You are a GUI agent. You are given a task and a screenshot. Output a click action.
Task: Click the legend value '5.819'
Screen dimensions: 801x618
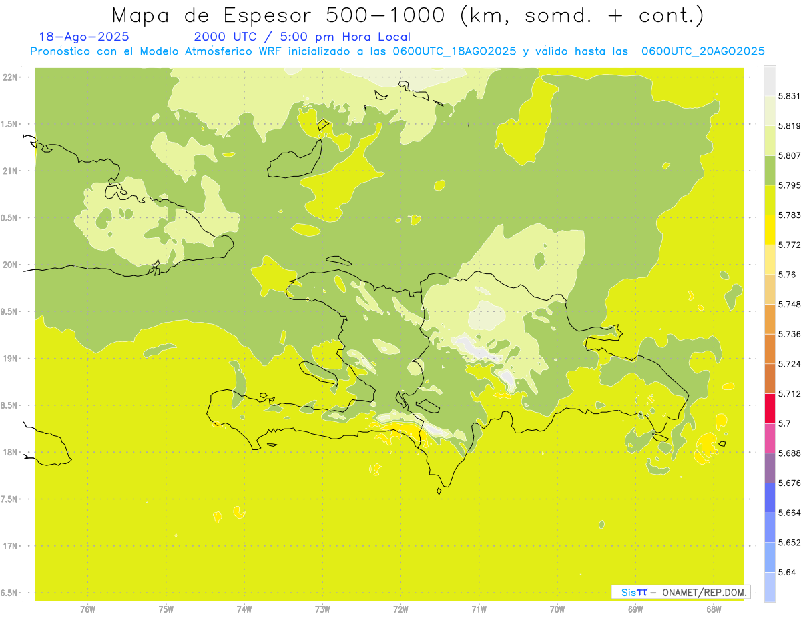[x=789, y=126]
